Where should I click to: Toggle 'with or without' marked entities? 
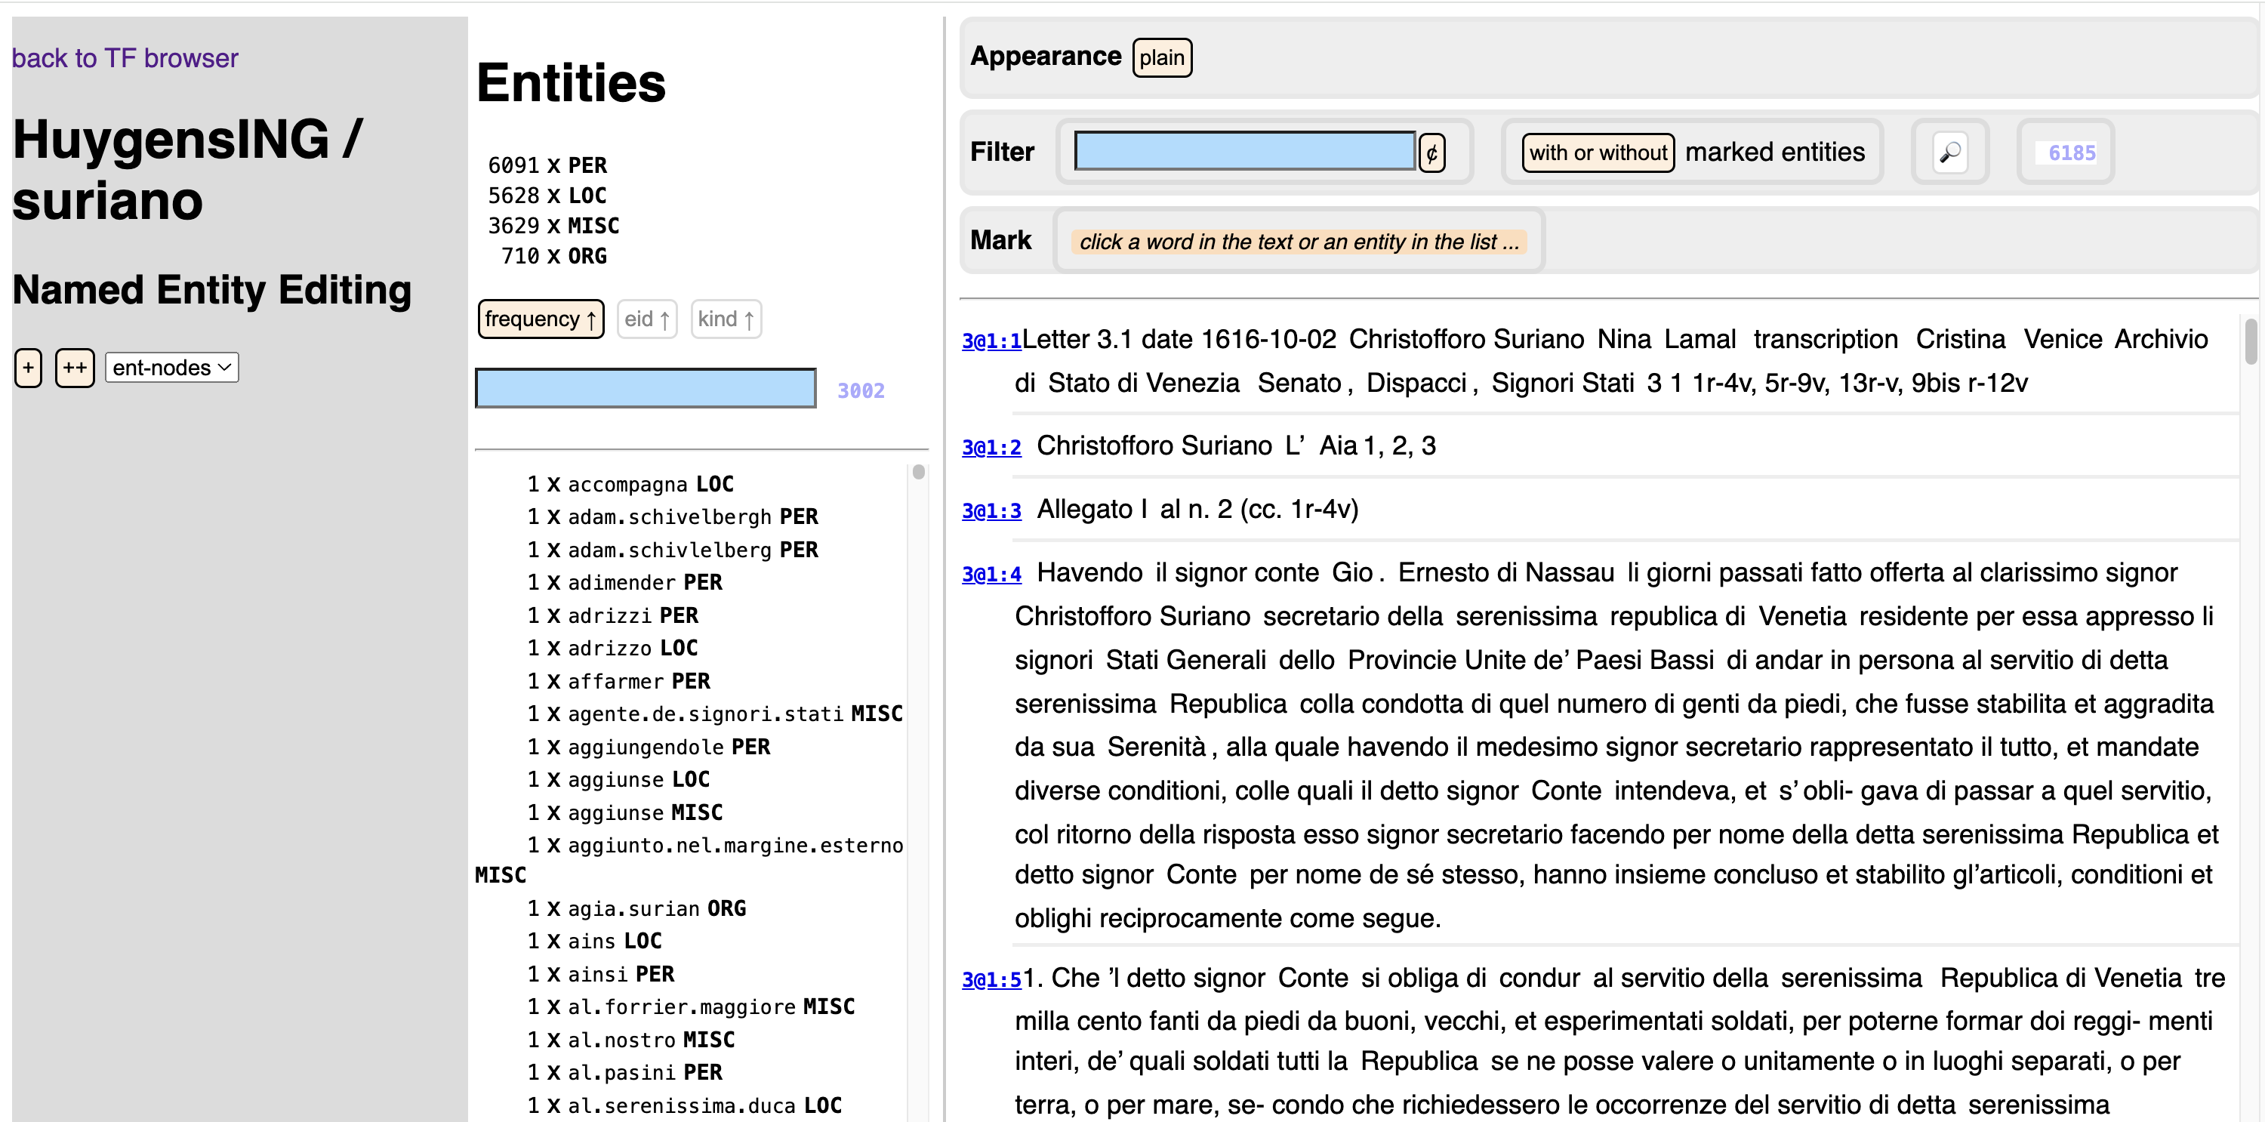(1597, 152)
